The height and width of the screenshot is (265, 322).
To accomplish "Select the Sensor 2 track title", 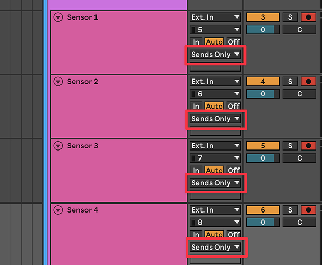I will pyautogui.click(x=83, y=82).
